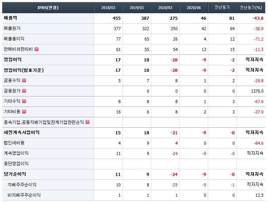Viewport: 268px width, 203px height.
Task: Click 매출원가 value 377
Action: (x=117, y=28)
